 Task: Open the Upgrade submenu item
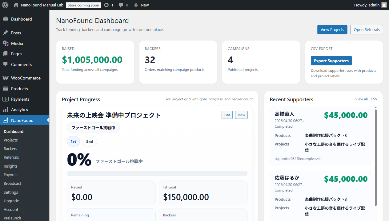point(11,201)
